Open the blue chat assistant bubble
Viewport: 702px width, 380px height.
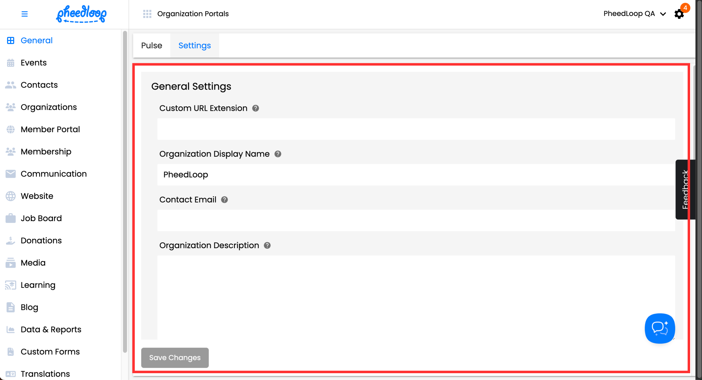tap(659, 328)
